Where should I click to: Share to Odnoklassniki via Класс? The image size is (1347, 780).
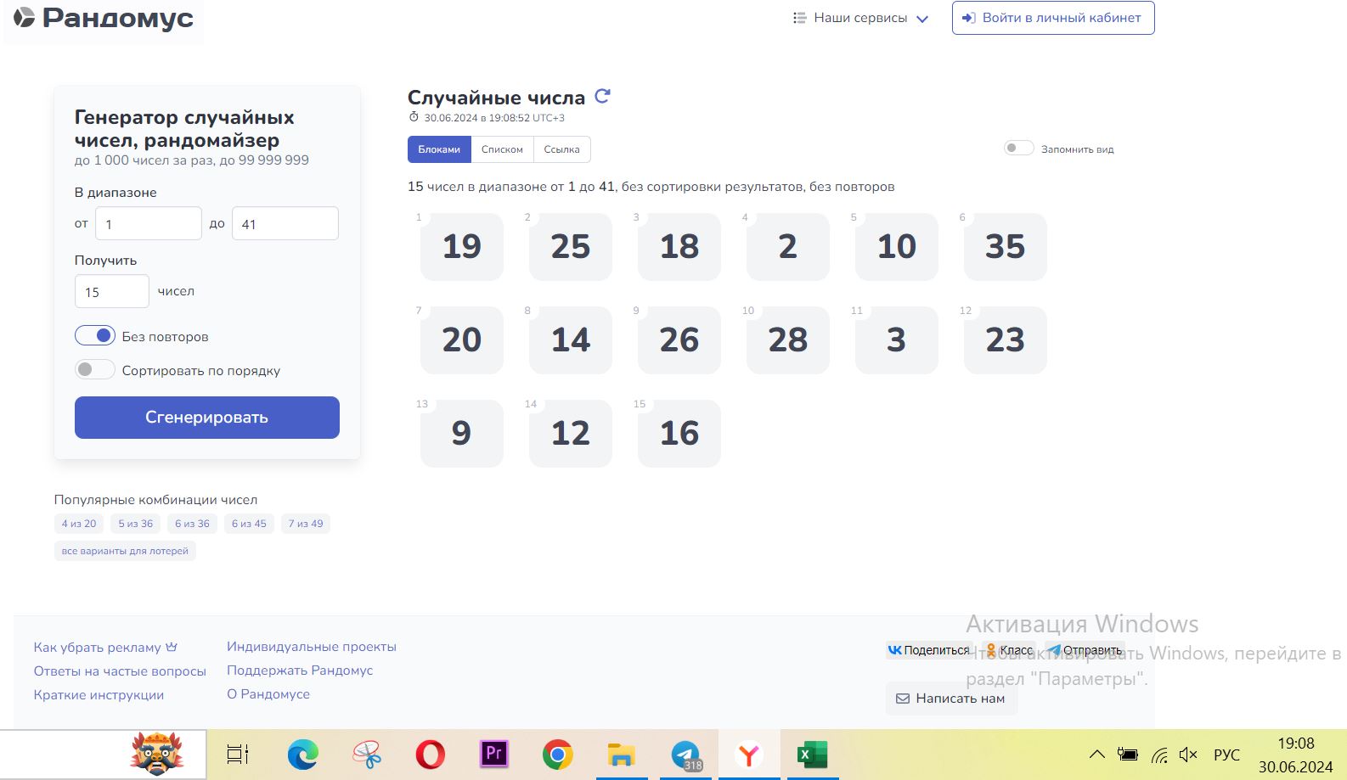click(x=1010, y=650)
